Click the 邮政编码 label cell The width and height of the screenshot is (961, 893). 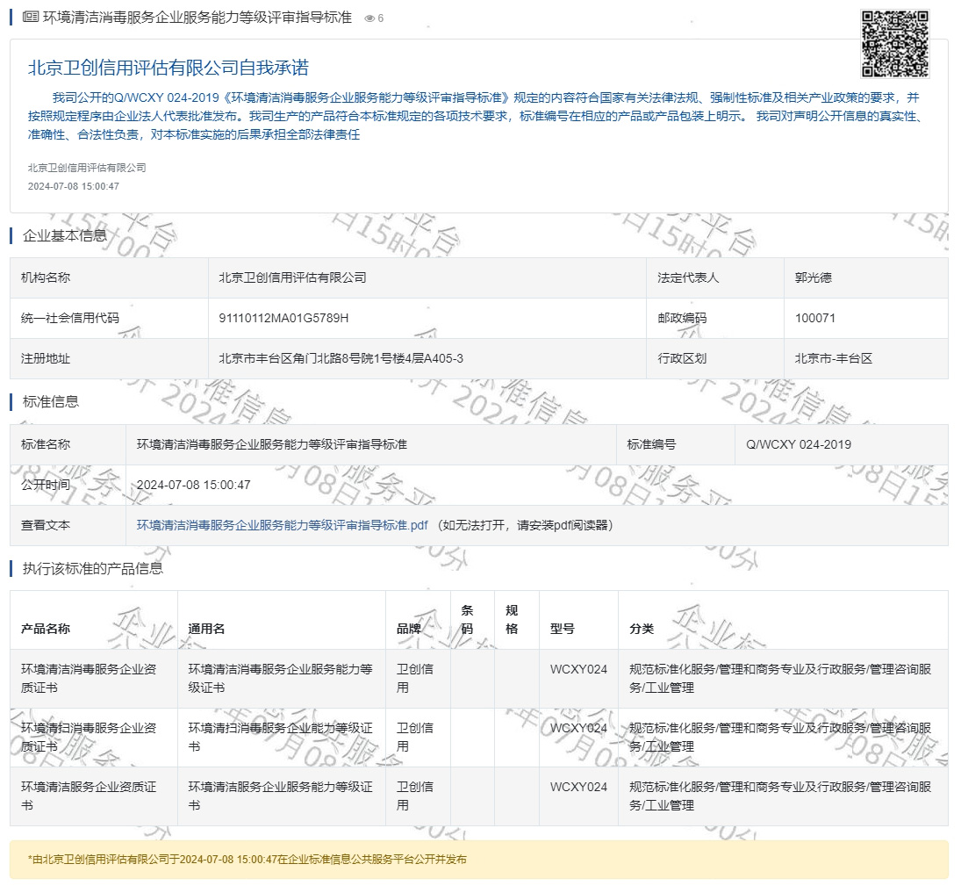click(x=715, y=318)
